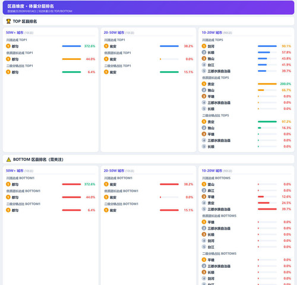Image resolution: width=297 pixels, height=285 pixels.
Task: Click rank 2 badge for 独山 at 16.3%
Action: [x=204, y=128]
